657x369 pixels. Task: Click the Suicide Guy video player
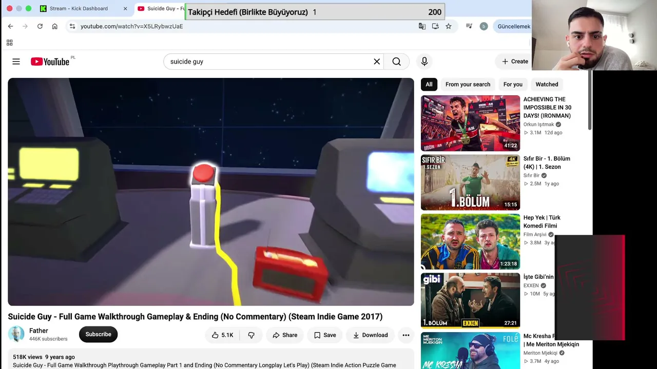tap(211, 192)
